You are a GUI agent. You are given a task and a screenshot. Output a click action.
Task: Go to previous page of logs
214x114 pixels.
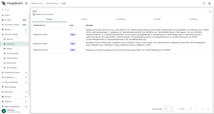click(197, 109)
